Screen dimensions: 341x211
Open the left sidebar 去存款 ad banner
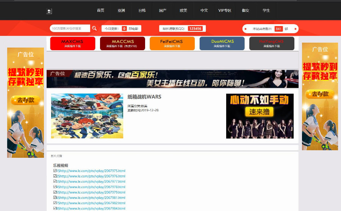click(25, 103)
